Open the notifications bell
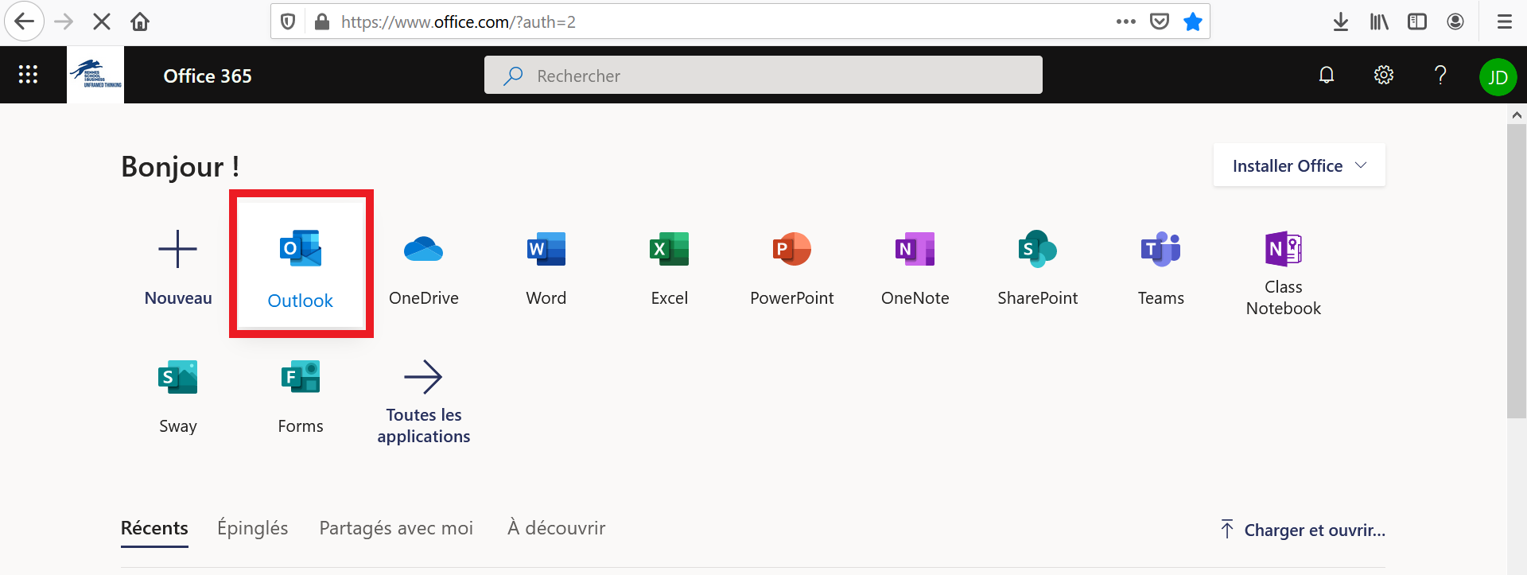The height and width of the screenshot is (575, 1527). coord(1327,75)
